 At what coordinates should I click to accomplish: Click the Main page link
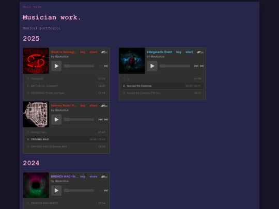(x=32, y=7)
